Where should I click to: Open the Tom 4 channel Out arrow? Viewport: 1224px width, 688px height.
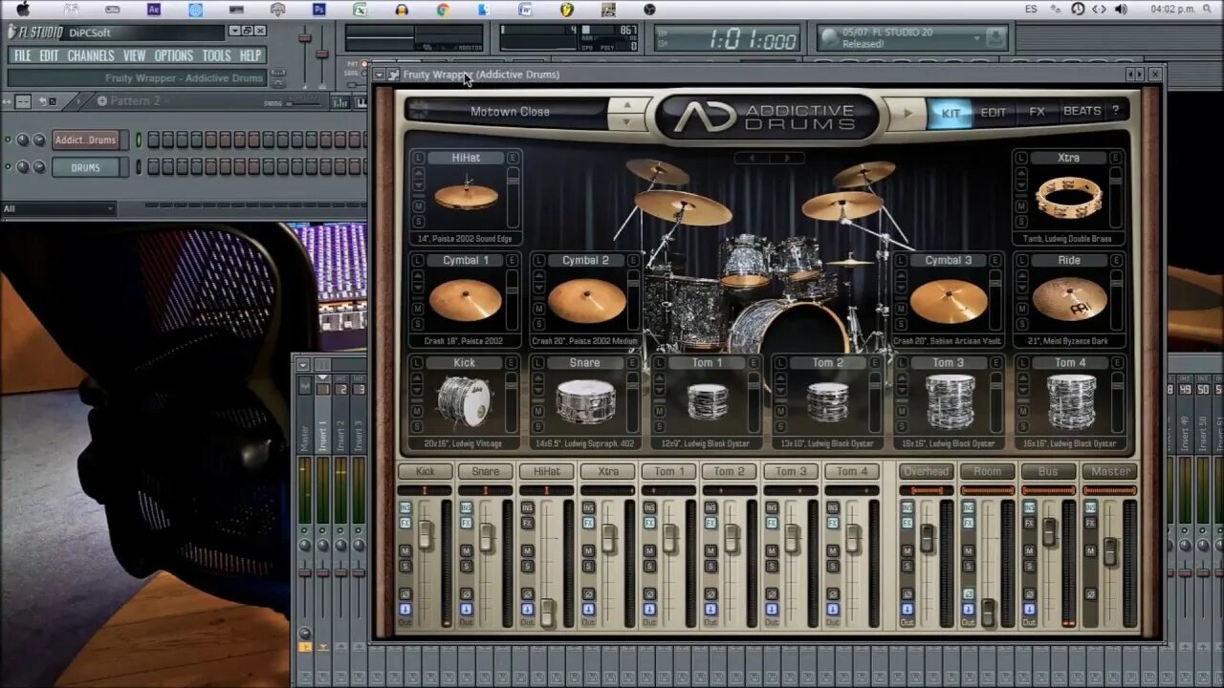[x=833, y=609]
